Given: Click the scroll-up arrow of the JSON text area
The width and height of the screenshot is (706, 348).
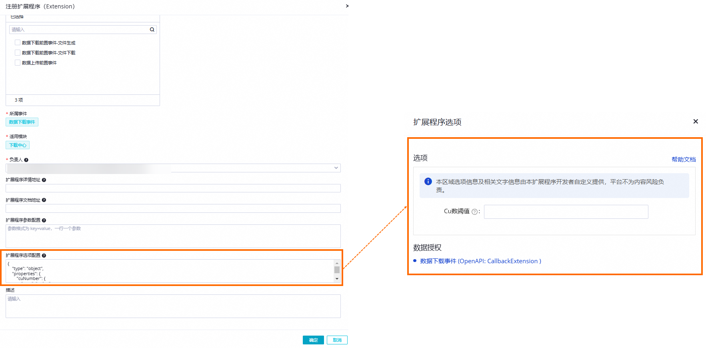Looking at the screenshot, I should click(337, 263).
